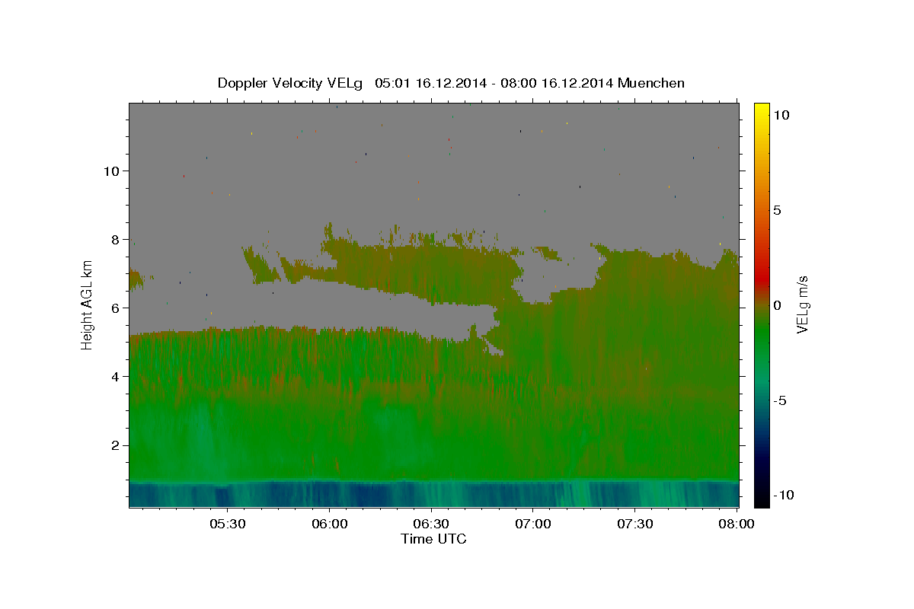
Task: Click the height tick label 6
Action: 116,308
